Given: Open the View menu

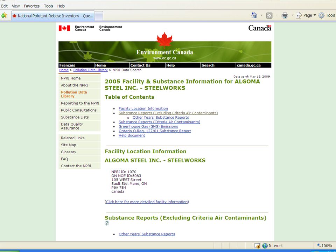Looking at the screenshot, I should coord(16,6).
